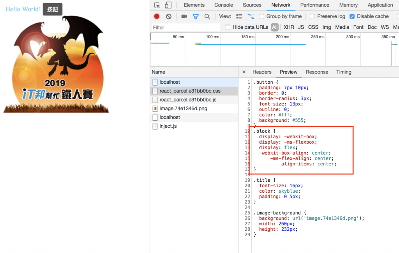Image resolution: width=399 pixels, height=253 pixels.
Task: Click the network Filter text field
Action: (186, 28)
